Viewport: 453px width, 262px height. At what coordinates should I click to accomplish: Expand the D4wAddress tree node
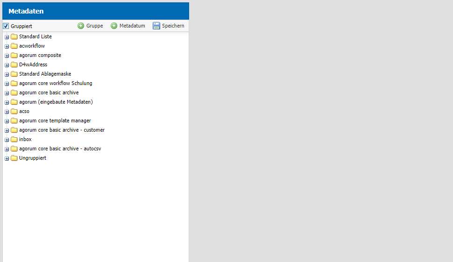pos(7,65)
